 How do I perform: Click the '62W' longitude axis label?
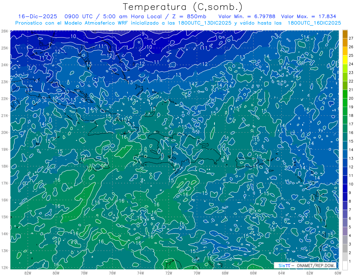tap(310, 273)
